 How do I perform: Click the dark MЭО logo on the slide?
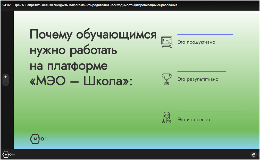coord(36,139)
